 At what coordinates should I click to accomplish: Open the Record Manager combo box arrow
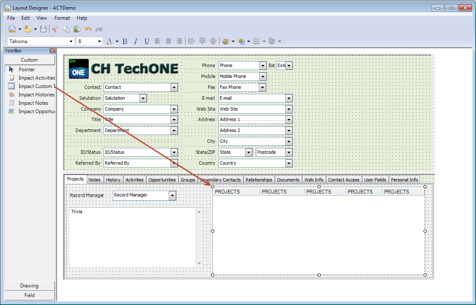(x=172, y=195)
